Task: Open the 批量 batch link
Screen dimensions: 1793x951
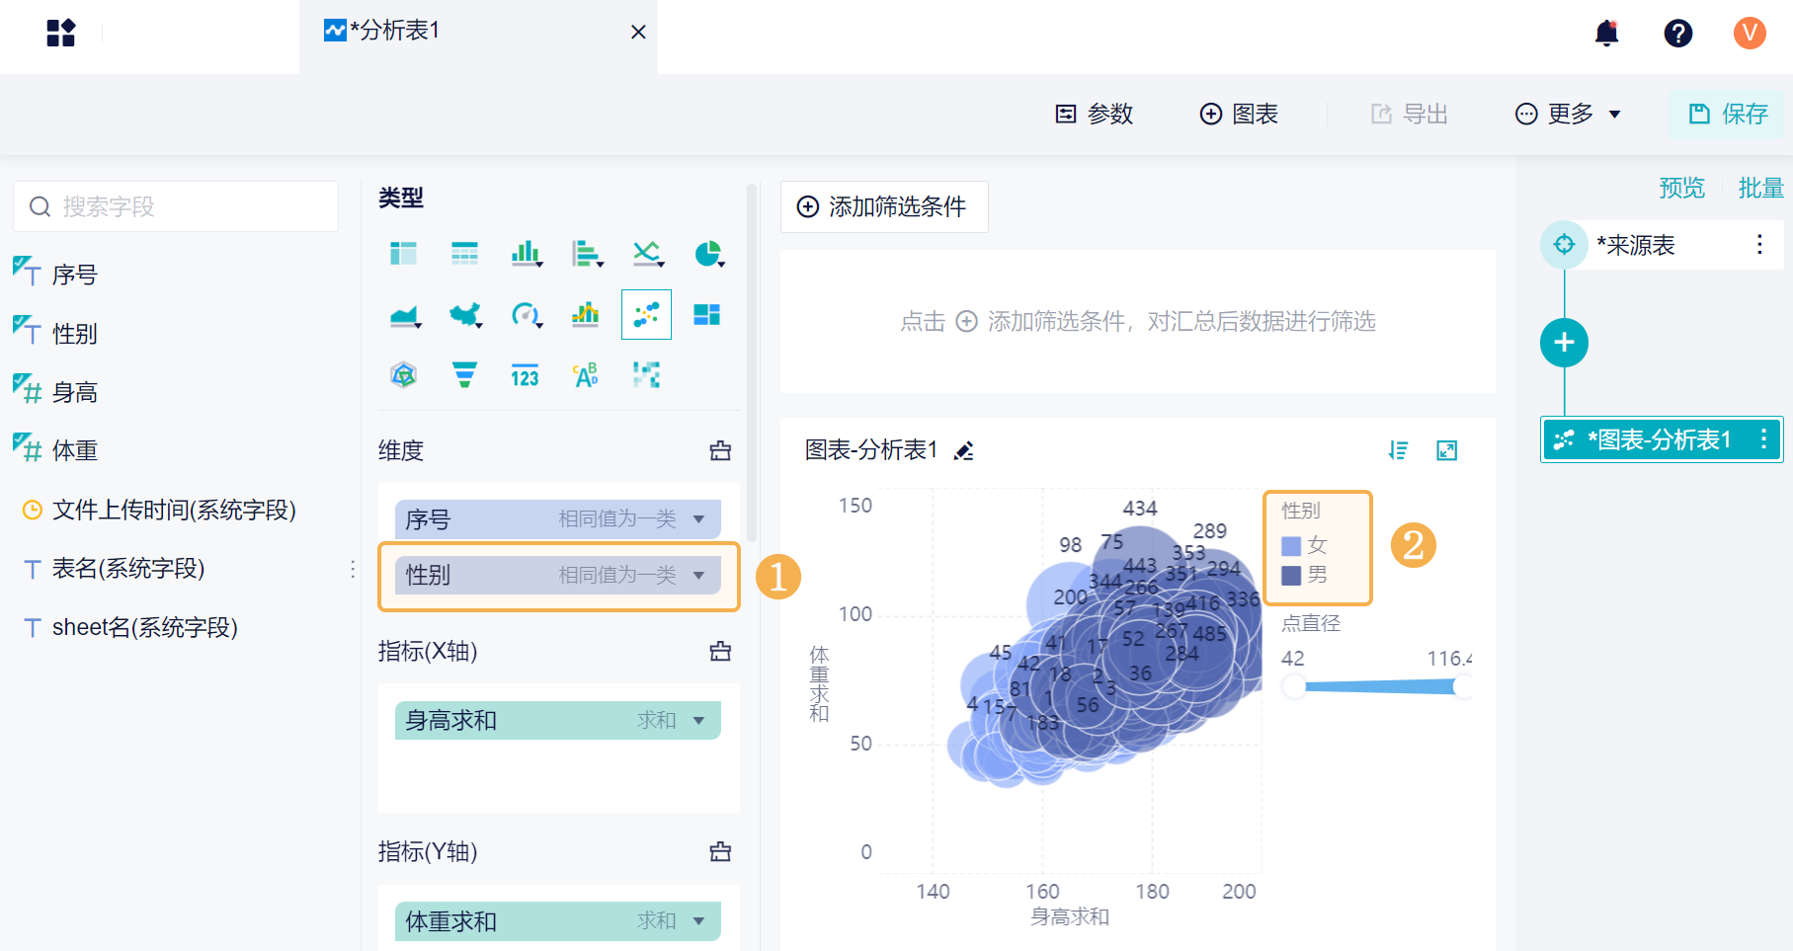Action: click(1760, 188)
